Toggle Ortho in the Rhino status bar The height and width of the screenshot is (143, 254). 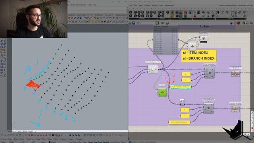coord(79,142)
